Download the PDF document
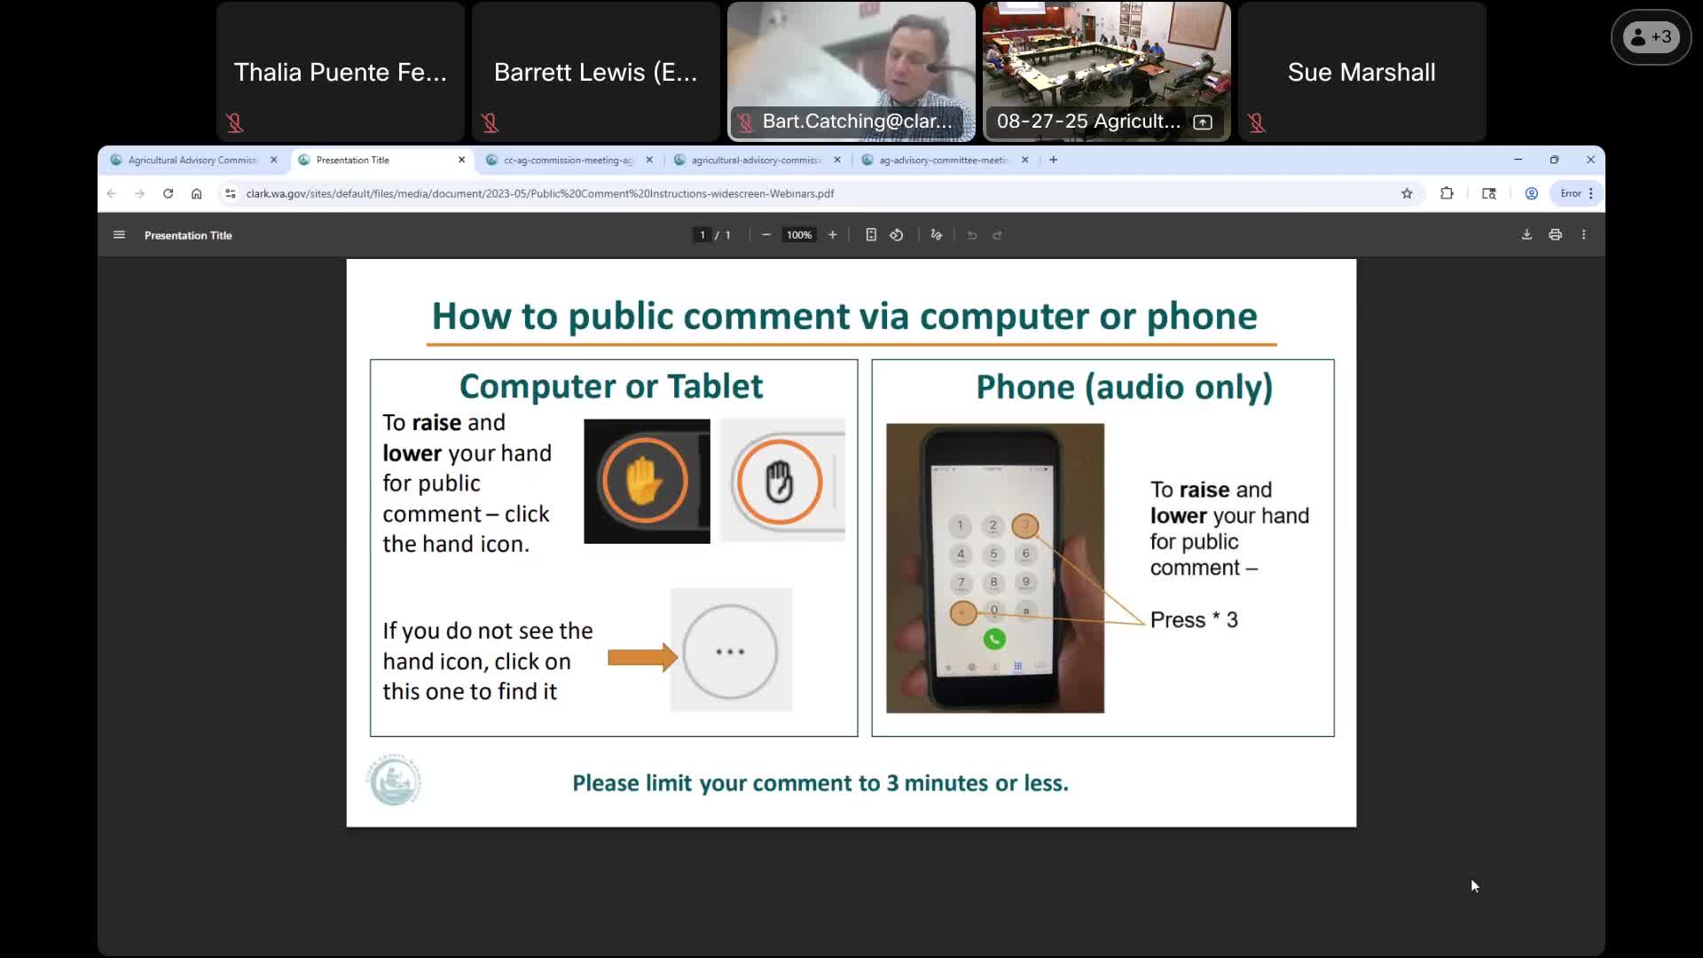Viewport: 1703px width, 958px height. tap(1526, 235)
